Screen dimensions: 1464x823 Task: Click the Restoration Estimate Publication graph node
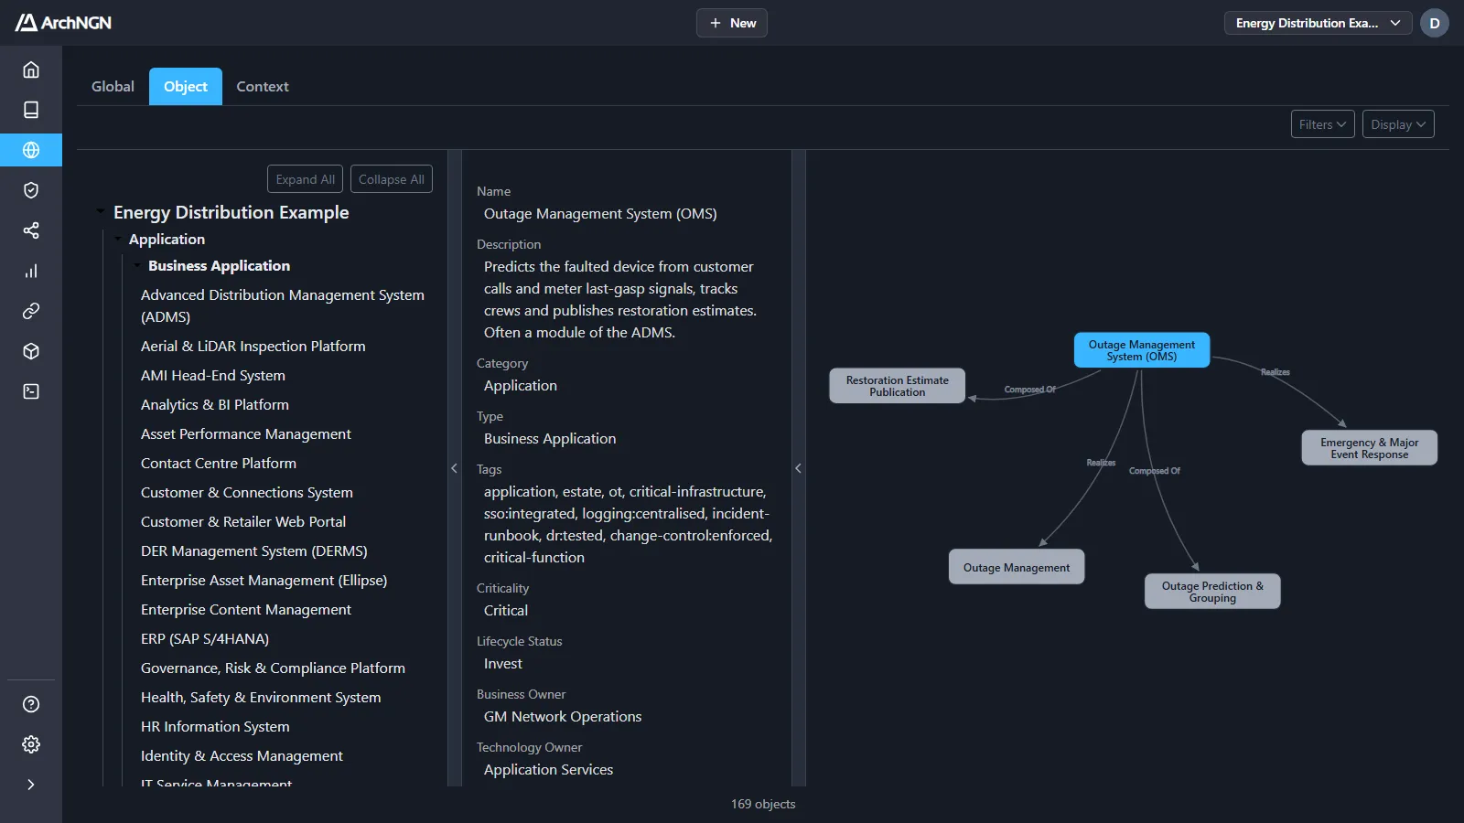897,386
